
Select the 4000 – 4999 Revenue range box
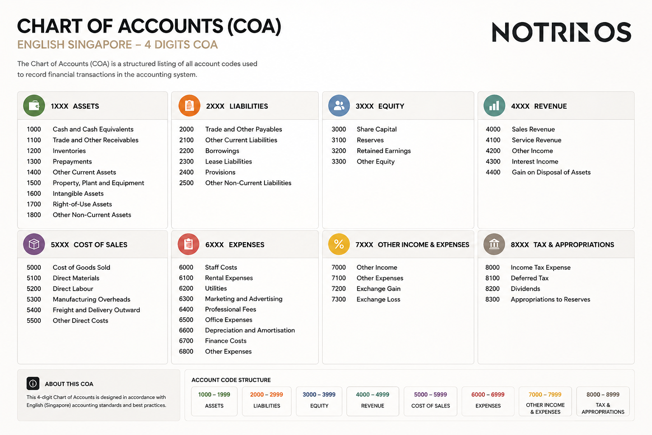tap(373, 401)
